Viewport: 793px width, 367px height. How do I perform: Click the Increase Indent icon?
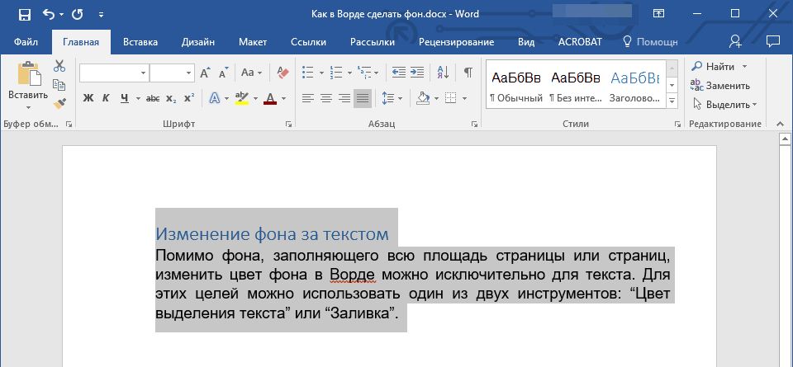point(417,73)
